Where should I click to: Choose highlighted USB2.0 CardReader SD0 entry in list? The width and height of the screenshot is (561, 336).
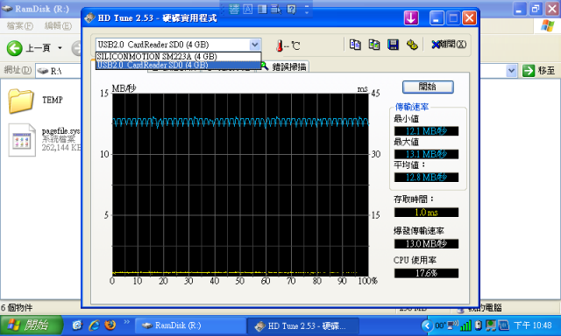178,65
